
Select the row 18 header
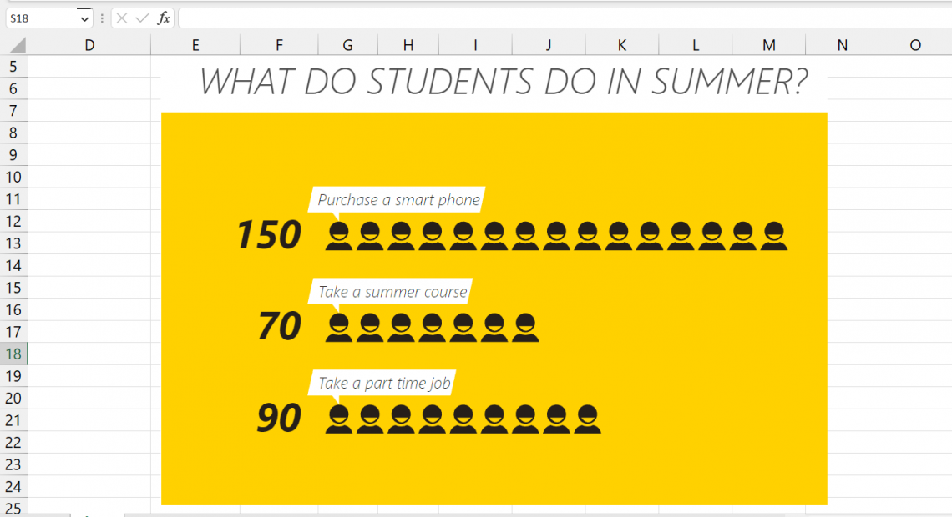pyautogui.click(x=13, y=354)
